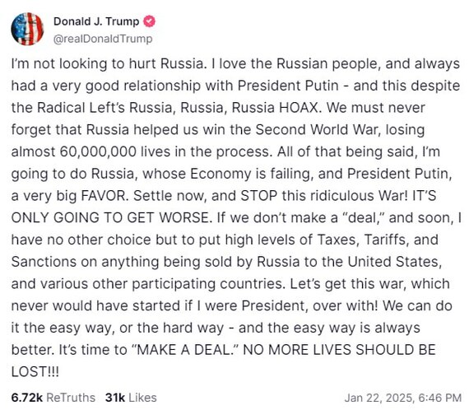This screenshot has height=419, width=469.
Task: Click the red verified checkmark badge
Action: tap(150, 21)
